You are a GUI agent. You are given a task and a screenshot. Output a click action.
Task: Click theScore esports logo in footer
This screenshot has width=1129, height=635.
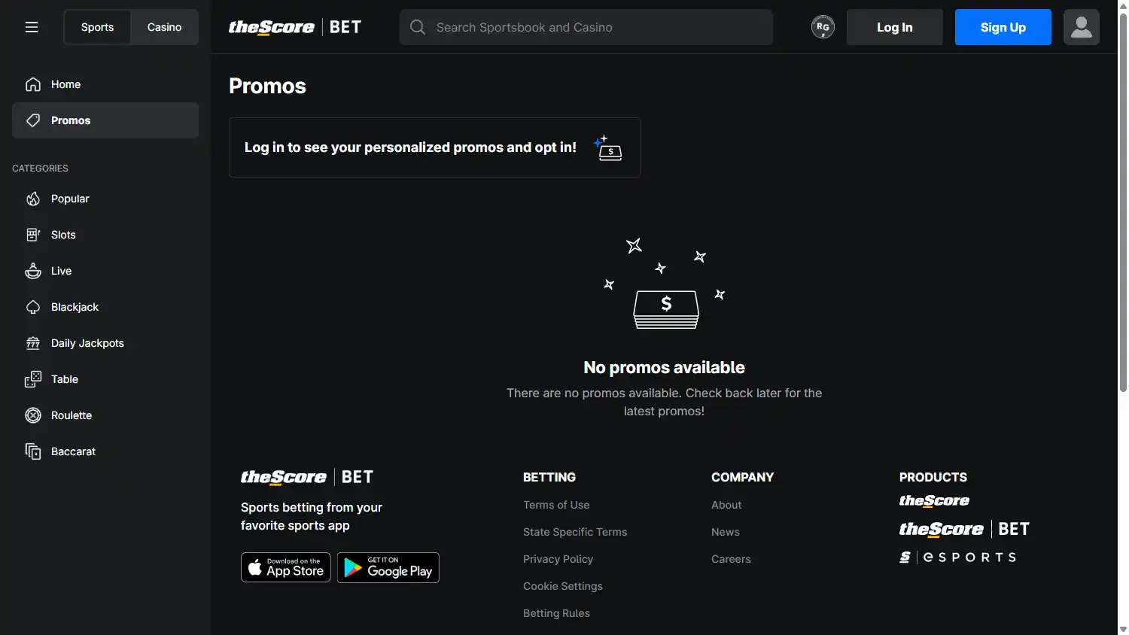pyautogui.click(x=958, y=558)
